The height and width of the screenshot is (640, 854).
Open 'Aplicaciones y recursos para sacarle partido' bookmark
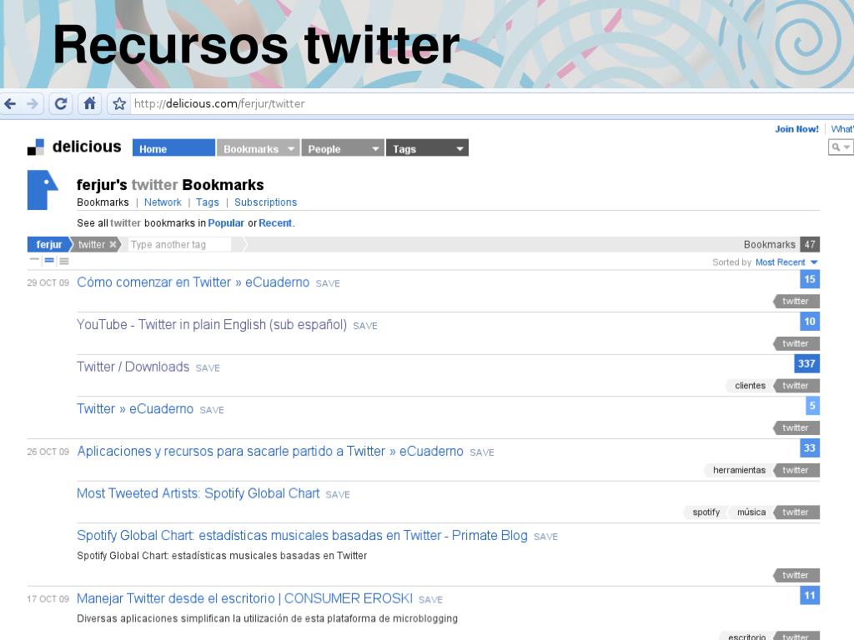coord(270,451)
